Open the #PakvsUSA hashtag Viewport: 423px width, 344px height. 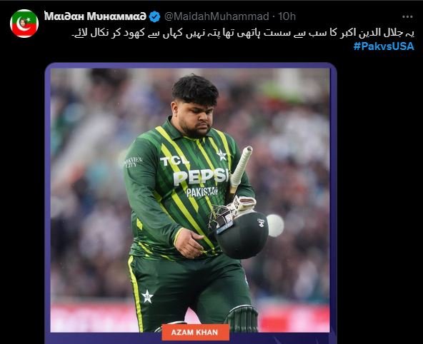point(384,46)
